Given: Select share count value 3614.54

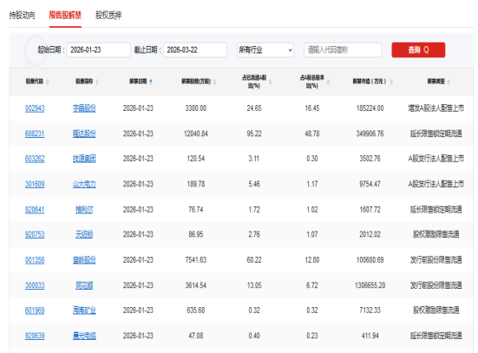Looking at the screenshot, I should click(196, 285).
